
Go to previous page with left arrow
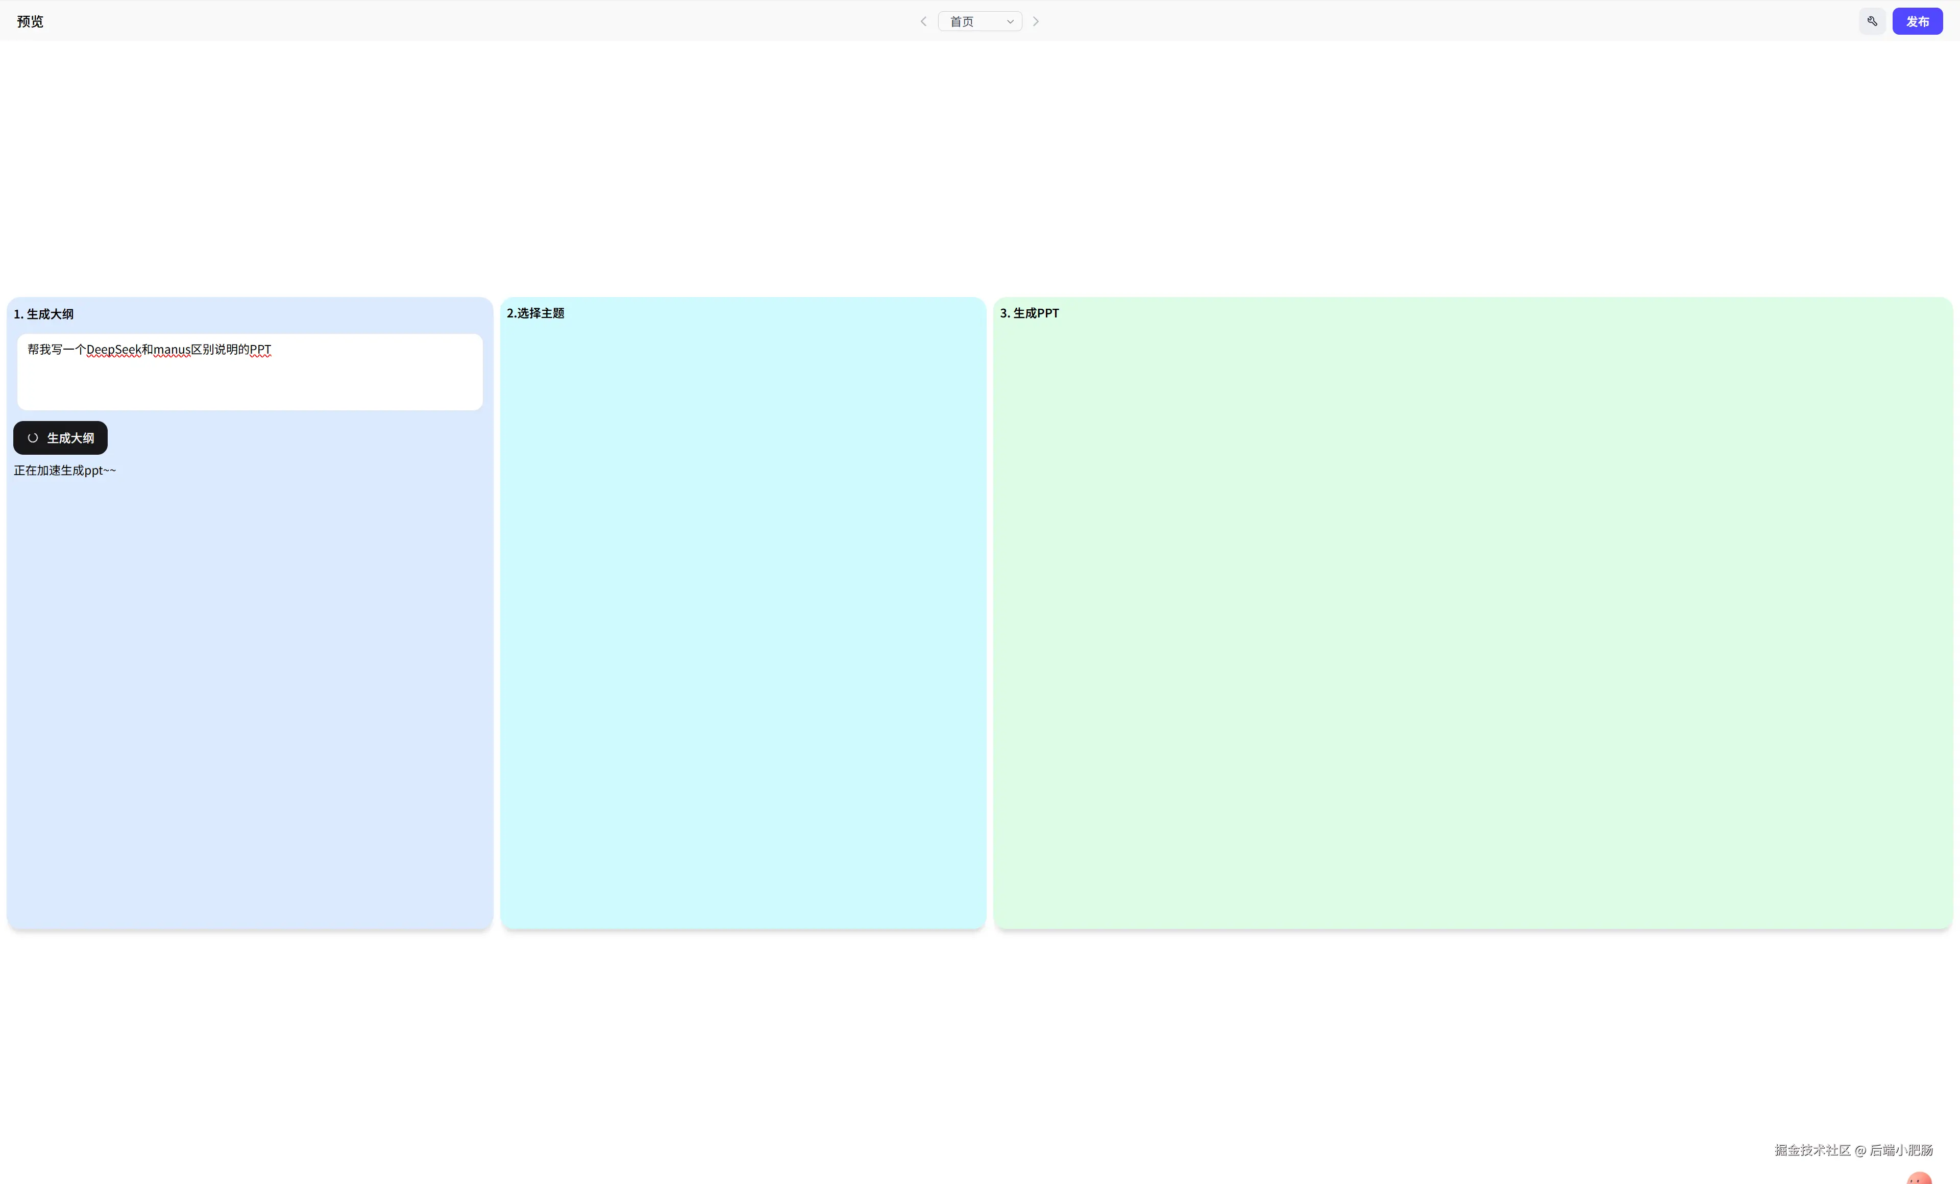pyautogui.click(x=923, y=21)
